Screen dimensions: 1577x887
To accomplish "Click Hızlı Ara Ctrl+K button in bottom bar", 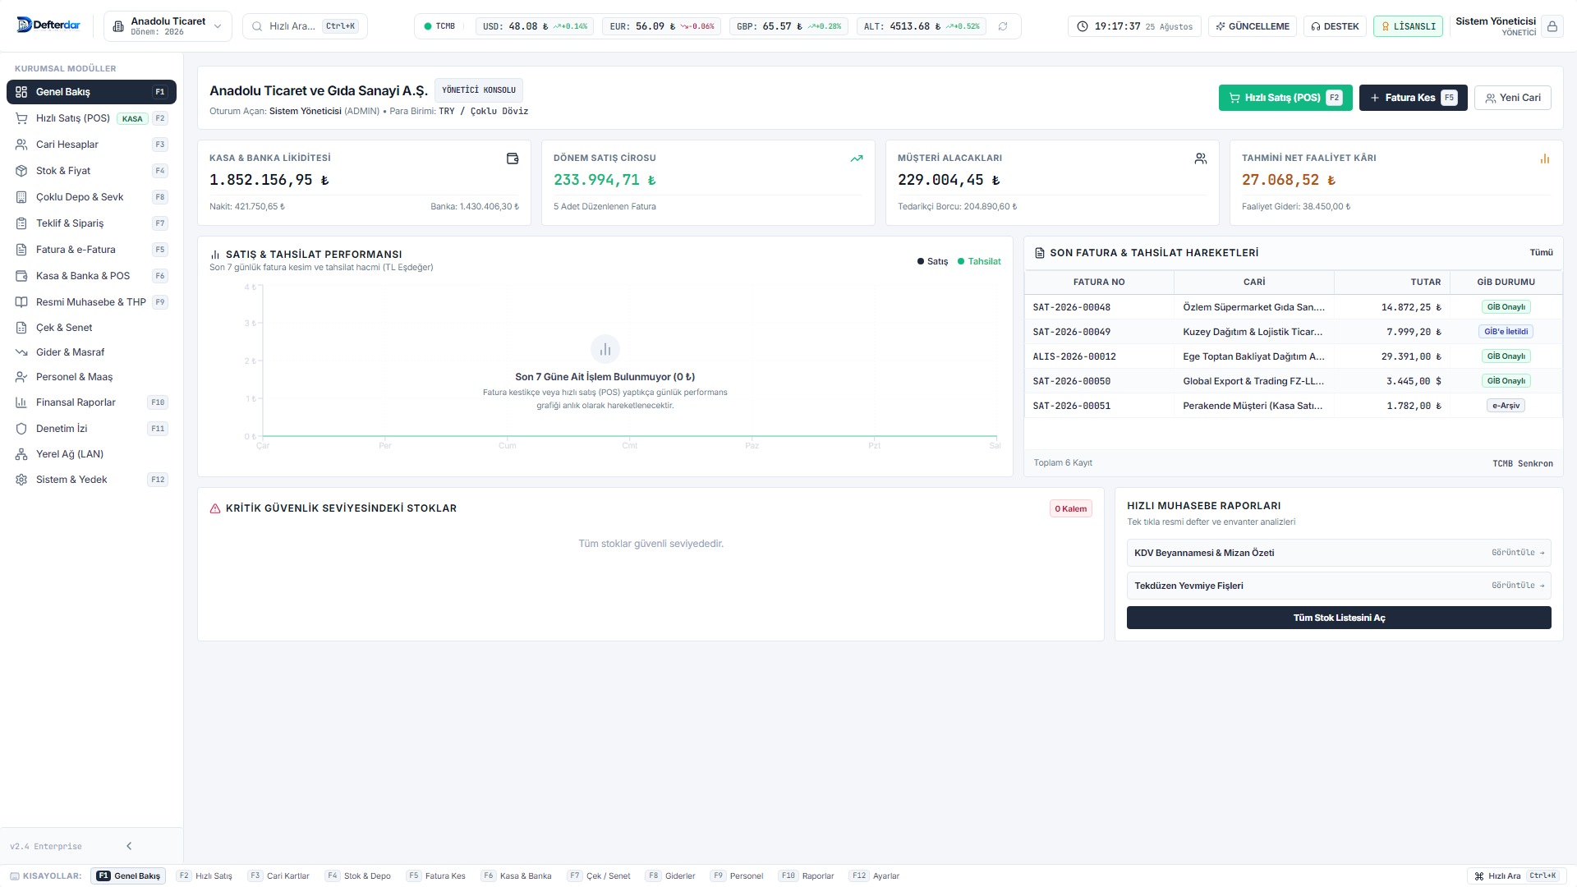I will coord(1515,876).
